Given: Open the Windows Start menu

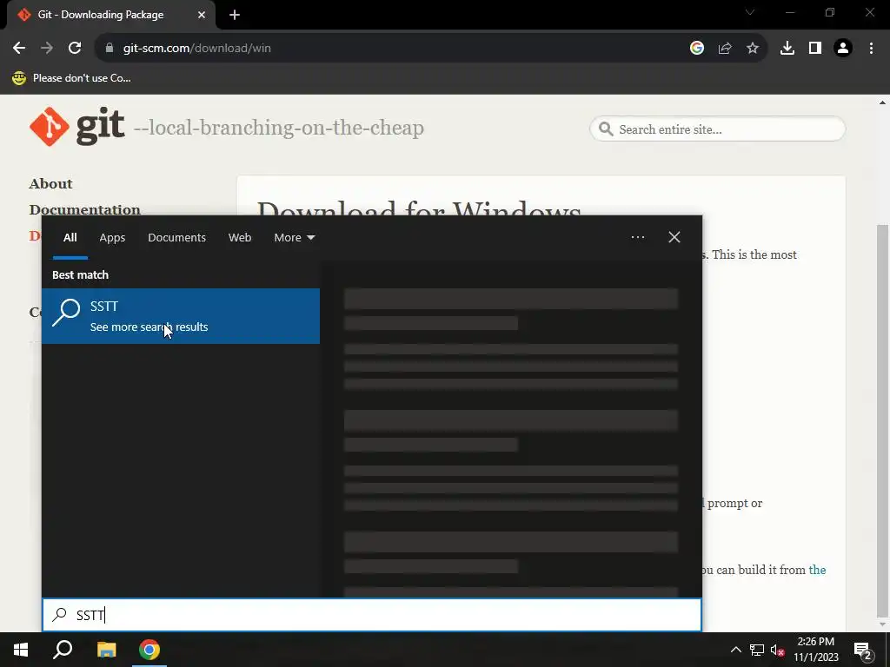Looking at the screenshot, I should 21,650.
